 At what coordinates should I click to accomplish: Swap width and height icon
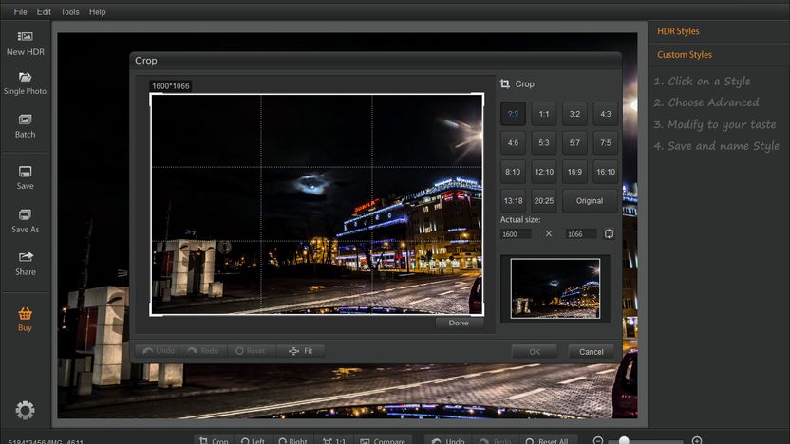coord(610,233)
